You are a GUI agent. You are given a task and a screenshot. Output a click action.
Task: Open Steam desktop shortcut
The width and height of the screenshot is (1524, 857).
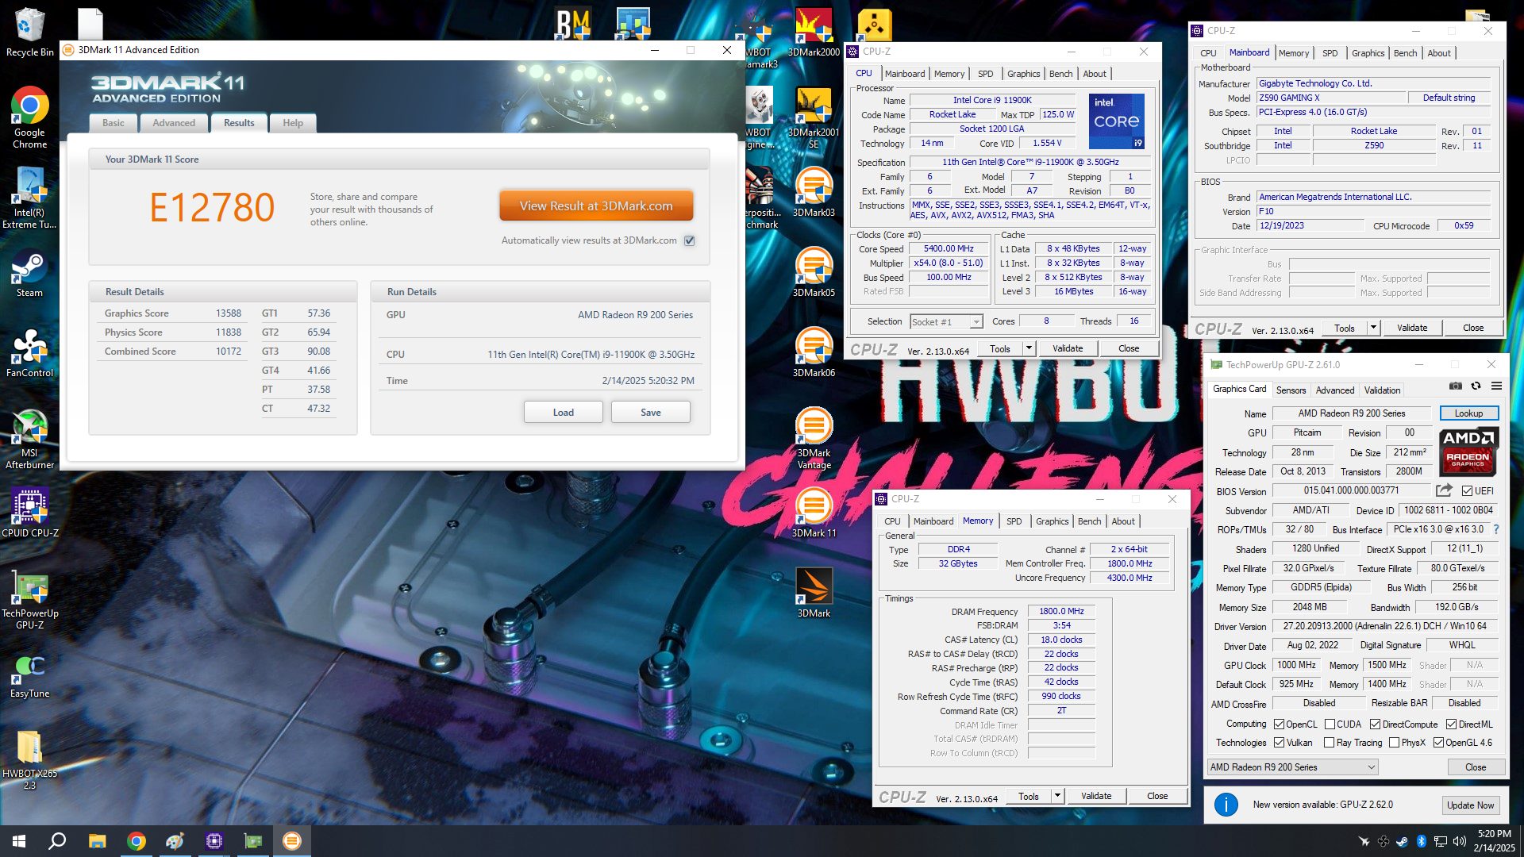pos(29,274)
